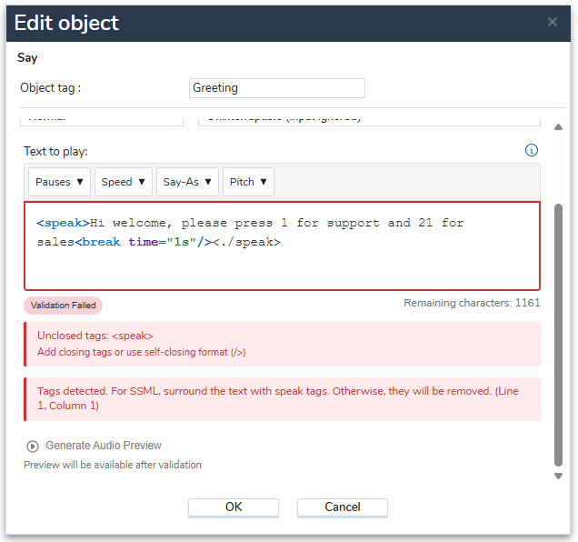Click the Object tag input field

pos(277,88)
